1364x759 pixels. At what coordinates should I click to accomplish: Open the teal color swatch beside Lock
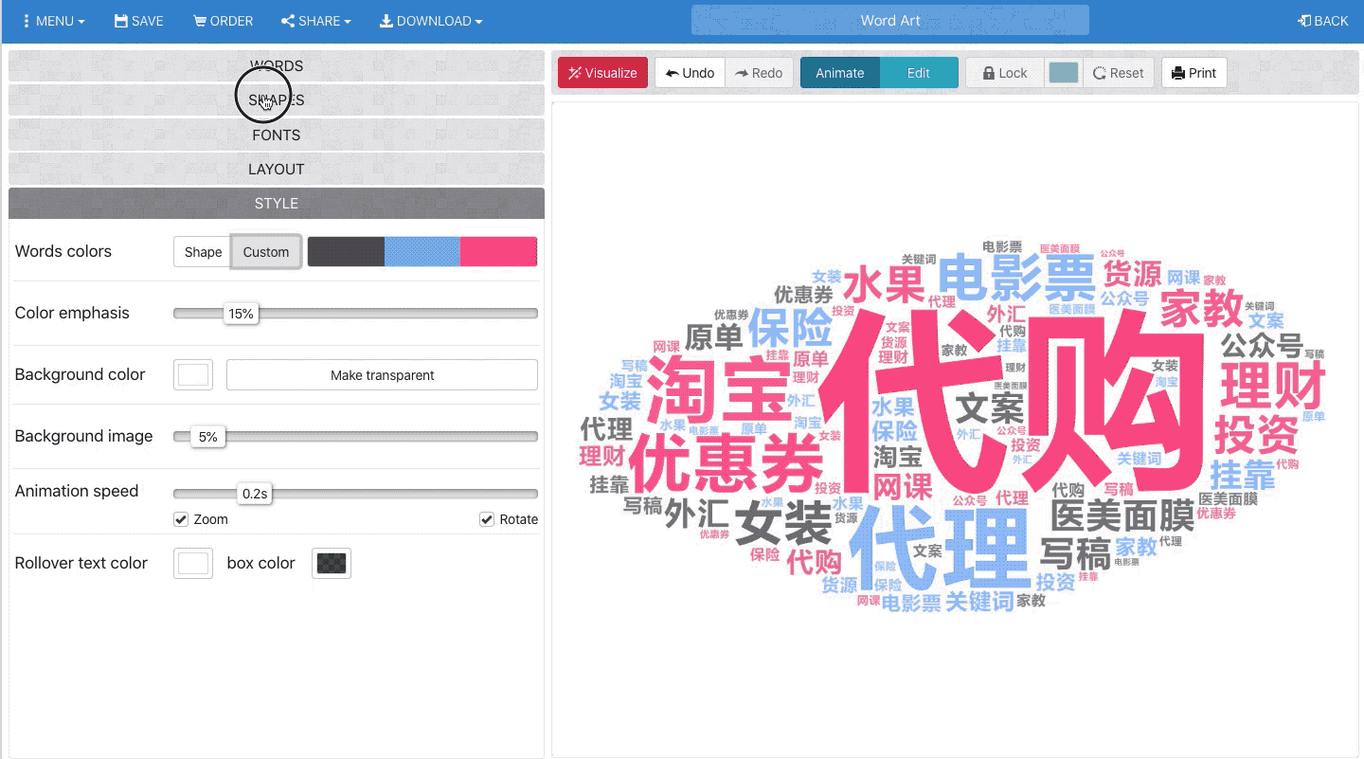point(1064,73)
